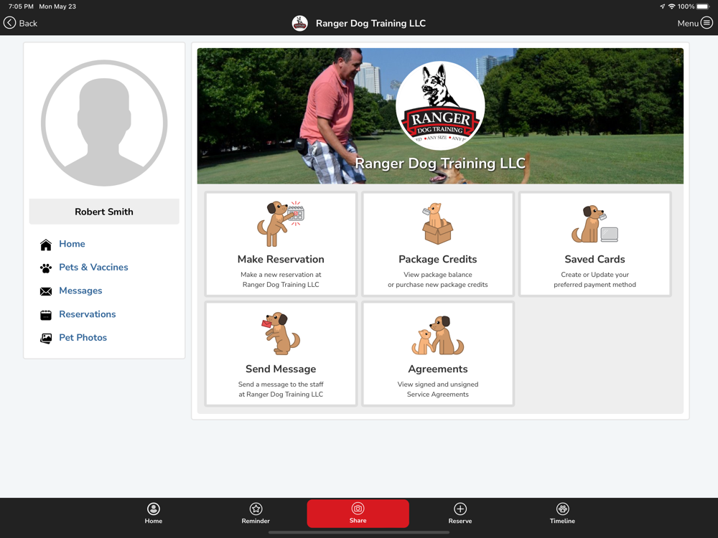This screenshot has width=718, height=538.
Task: Click the paw icon beside Pets & Vaccines
Action: pos(46,268)
